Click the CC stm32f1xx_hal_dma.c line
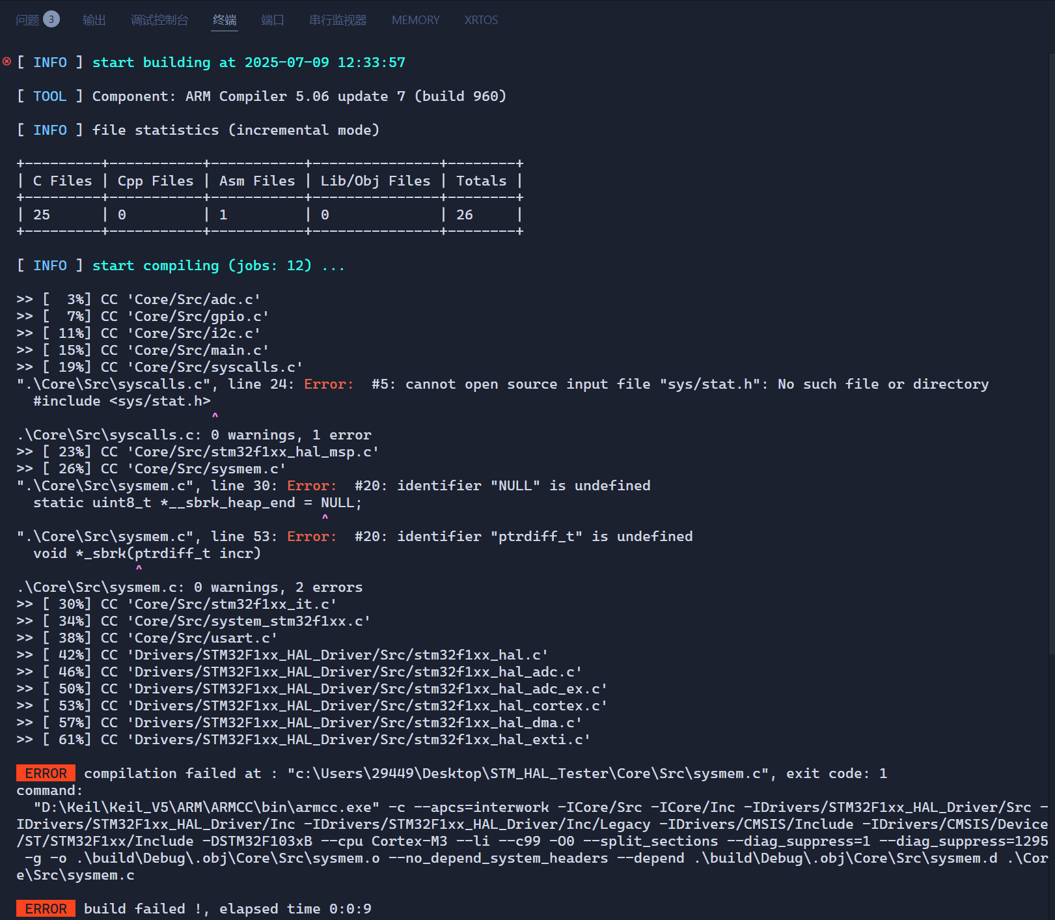 pyautogui.click(x=299, y=723)
